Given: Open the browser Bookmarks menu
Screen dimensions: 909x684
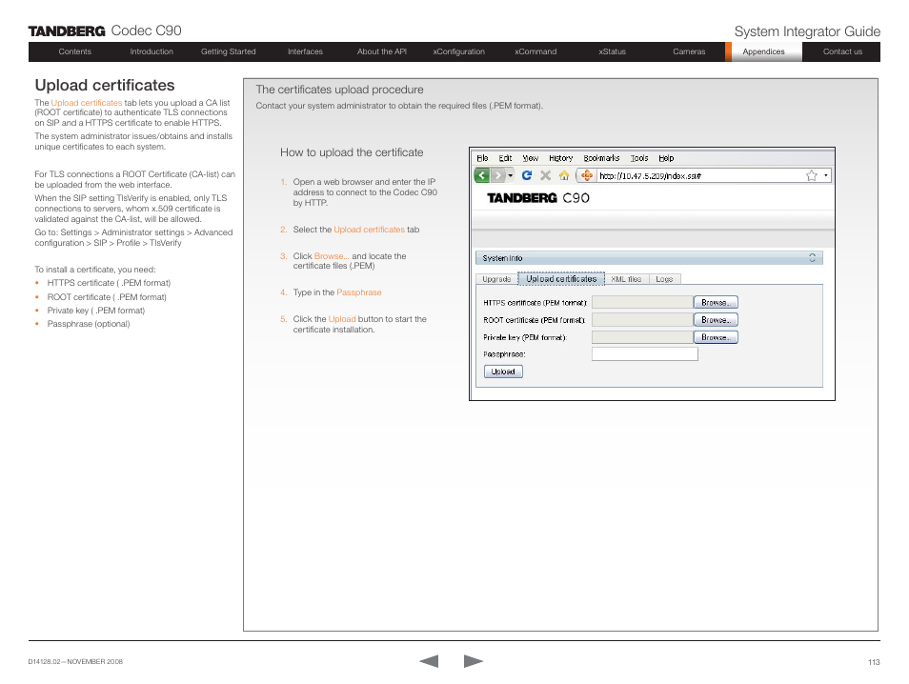Looking at the screenshot, I should click(x=601, y=158).
